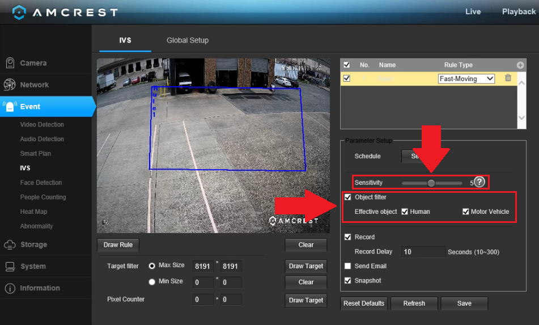Uncheck the Motor Vehicle effective object
539x325 pixels.
[x=466, y=212]
